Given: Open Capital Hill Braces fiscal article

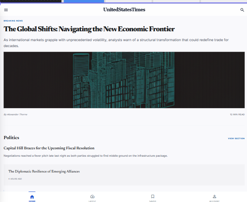Looking at the screenshot, I should coord(49,148).
